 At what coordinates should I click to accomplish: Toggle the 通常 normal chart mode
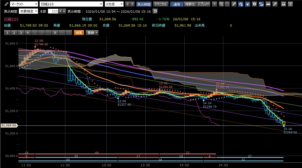coord(177,4)
